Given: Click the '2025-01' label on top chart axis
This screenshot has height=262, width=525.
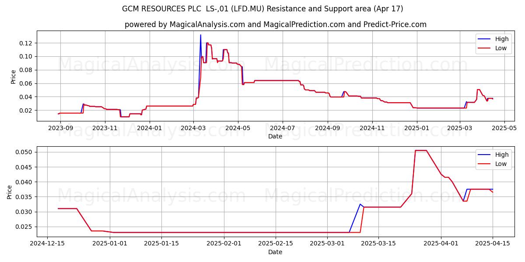Looking at the screenshot, I should point(417,128).
